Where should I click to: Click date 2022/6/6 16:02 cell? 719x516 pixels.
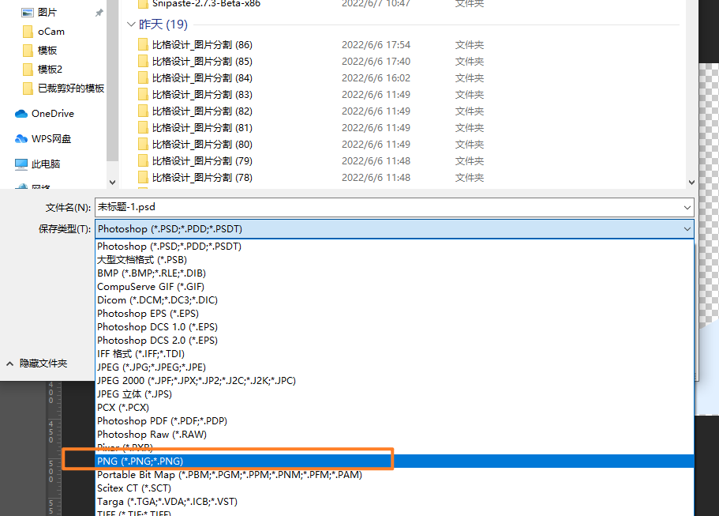(376, 78)
